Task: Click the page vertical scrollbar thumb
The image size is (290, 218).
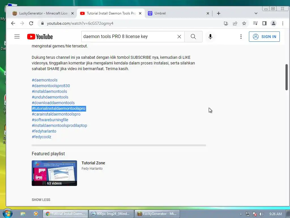Action: pyautogui.click(x=287, y=77)
